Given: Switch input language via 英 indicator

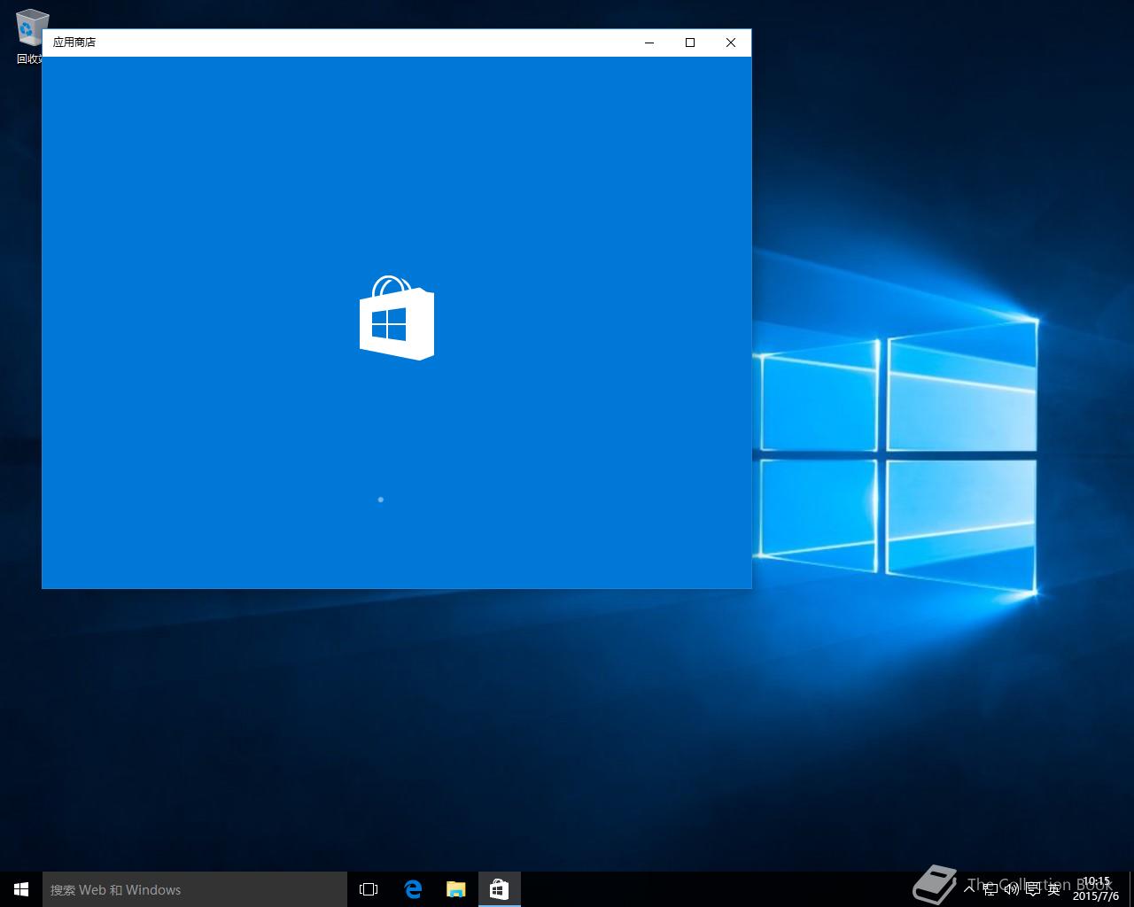Looking at the screenshot, I should 1053,889.
